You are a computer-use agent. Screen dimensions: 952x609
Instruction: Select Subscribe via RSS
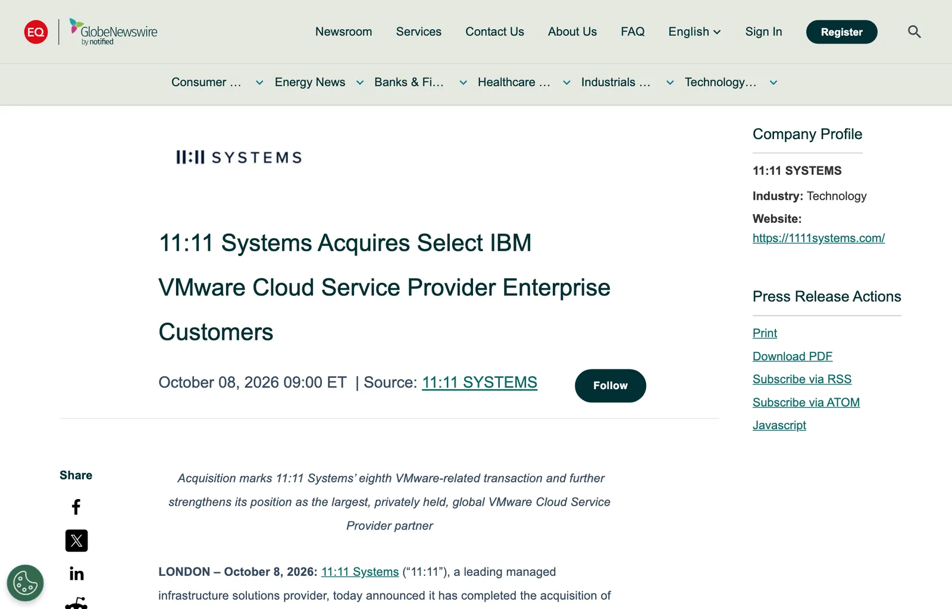[x=802, y=379]
